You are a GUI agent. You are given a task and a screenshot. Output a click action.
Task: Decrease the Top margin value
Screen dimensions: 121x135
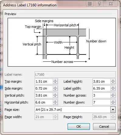click(x=55, y=83)
